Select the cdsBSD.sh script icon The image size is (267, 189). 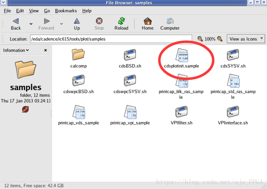pos(130,55)
